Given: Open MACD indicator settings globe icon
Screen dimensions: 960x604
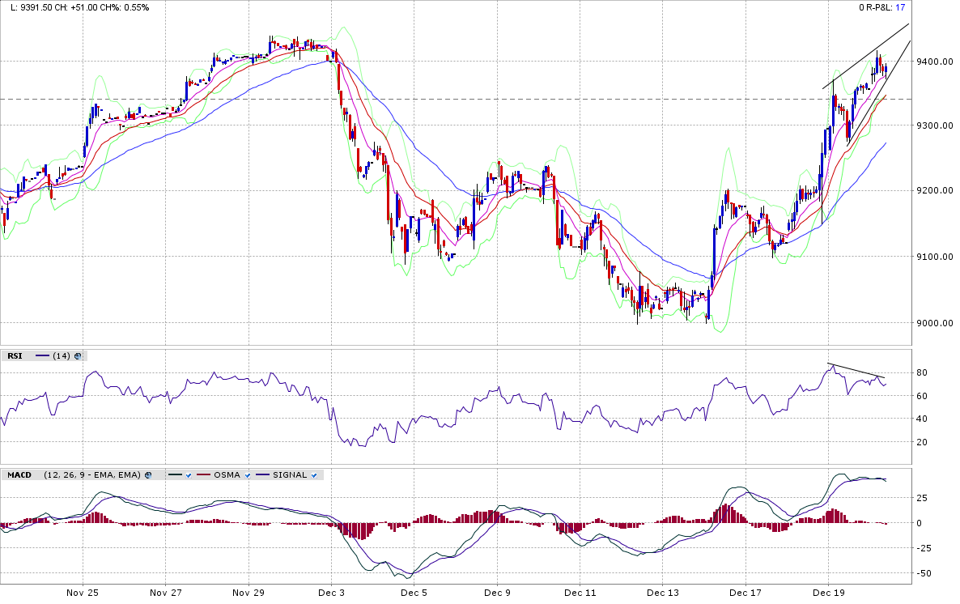Looking at the screenshot, I should tap(148, 475).
